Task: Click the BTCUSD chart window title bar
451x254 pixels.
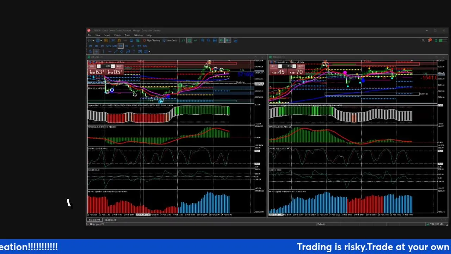Action: point(177,57)
